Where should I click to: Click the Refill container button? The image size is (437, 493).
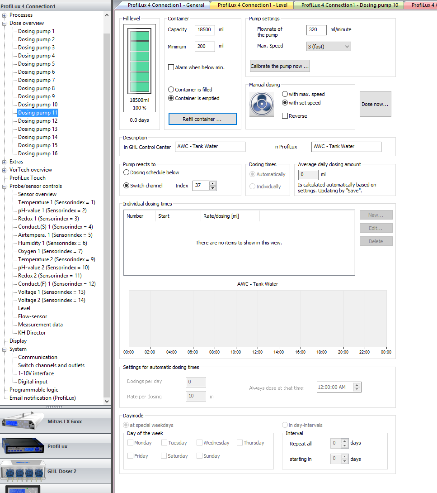point(202,119)
